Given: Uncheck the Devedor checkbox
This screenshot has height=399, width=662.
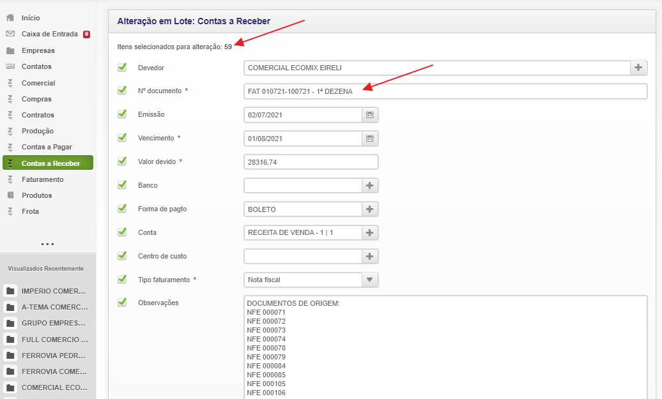Looking at the screenshot, I should (x=122, y=67).
